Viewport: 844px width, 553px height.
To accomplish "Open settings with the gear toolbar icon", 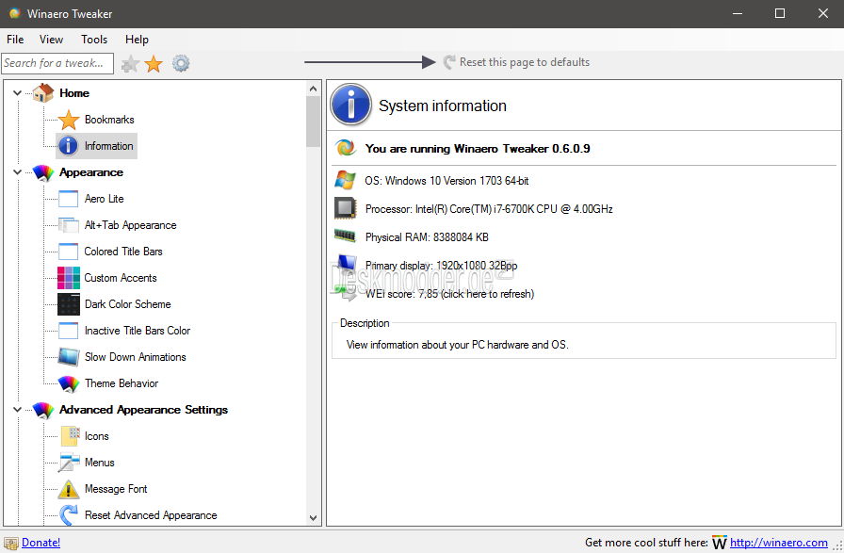I will coord(181,63).
